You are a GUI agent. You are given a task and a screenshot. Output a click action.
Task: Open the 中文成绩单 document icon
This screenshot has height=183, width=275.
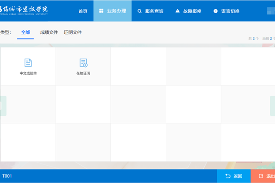pos(28,62)
